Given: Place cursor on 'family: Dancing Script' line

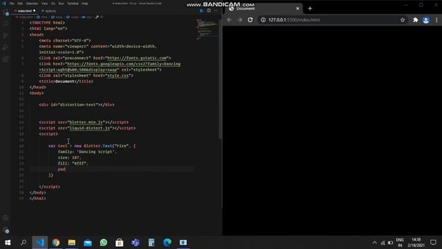Looking at the screenshot, I should coord(87,151).
